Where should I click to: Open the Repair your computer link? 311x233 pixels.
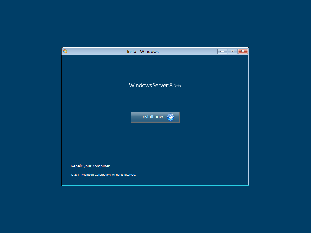pyautogui.click(x=90, y=166)
